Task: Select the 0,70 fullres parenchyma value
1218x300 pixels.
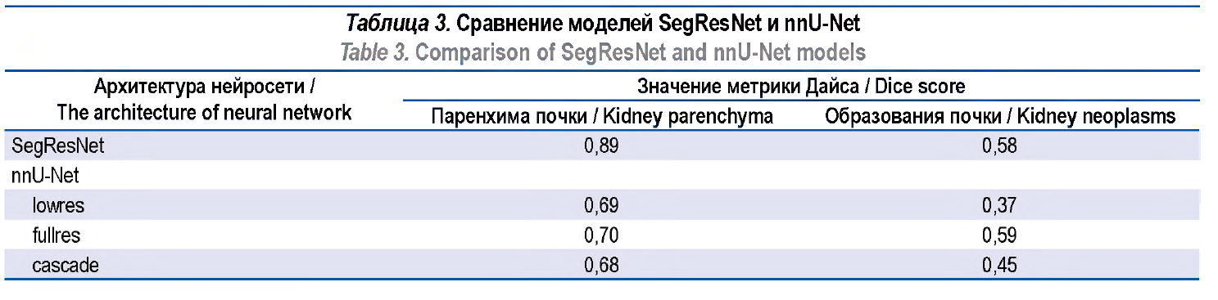Action: point(601,235)
